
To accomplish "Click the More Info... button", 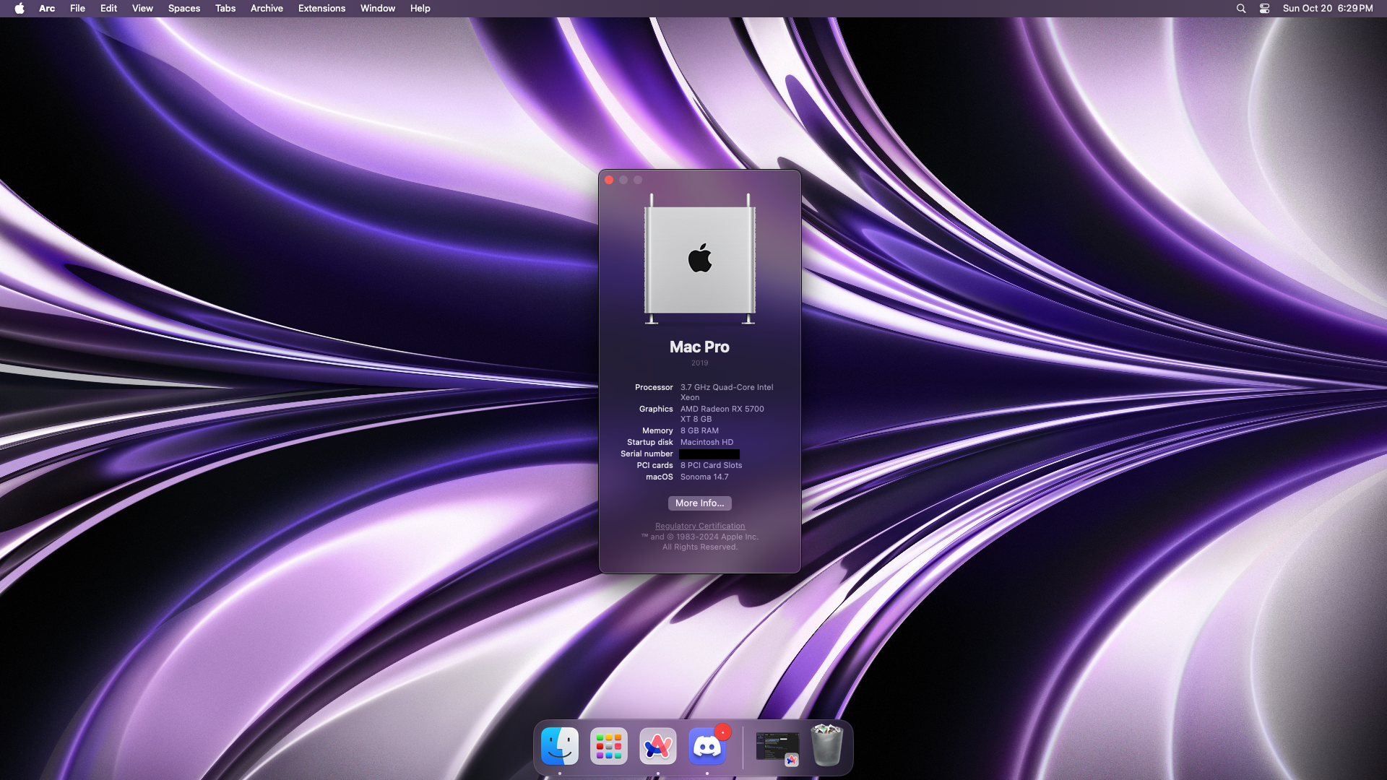I will pyautogui.click(x=699, y=503).
